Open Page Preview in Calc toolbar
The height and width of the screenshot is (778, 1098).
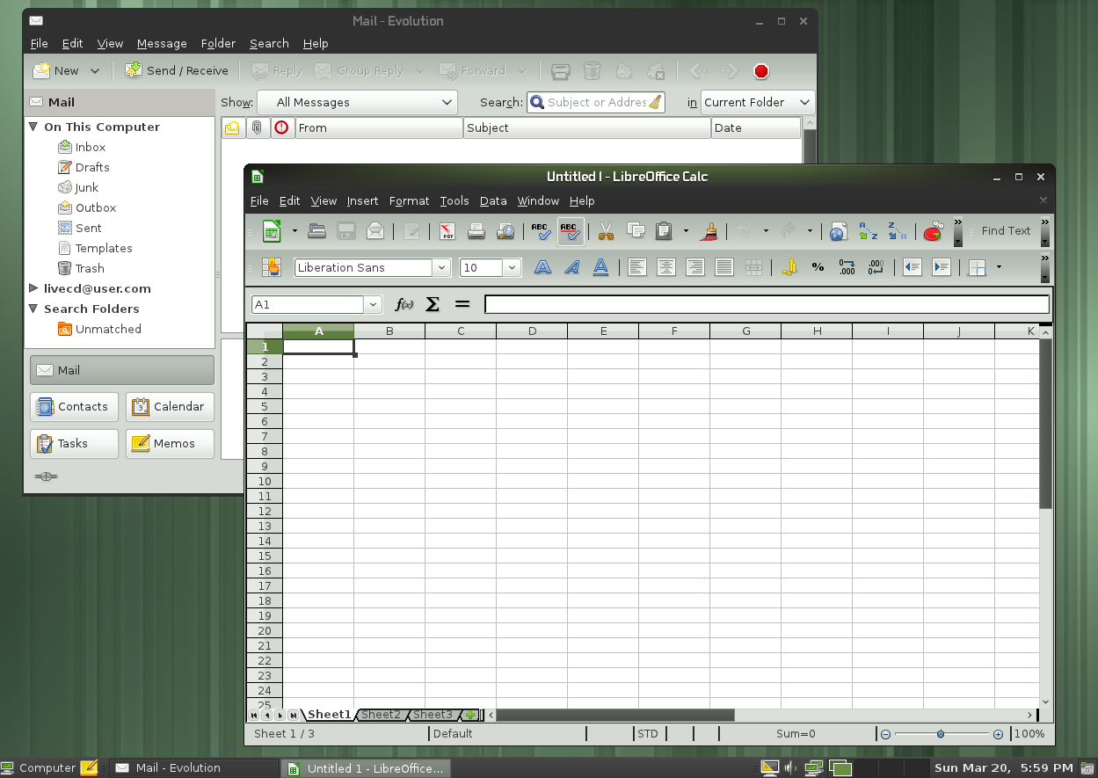tap(505, 231)
